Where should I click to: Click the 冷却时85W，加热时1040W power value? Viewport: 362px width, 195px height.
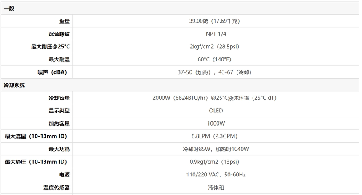click(x=216, y=149)
